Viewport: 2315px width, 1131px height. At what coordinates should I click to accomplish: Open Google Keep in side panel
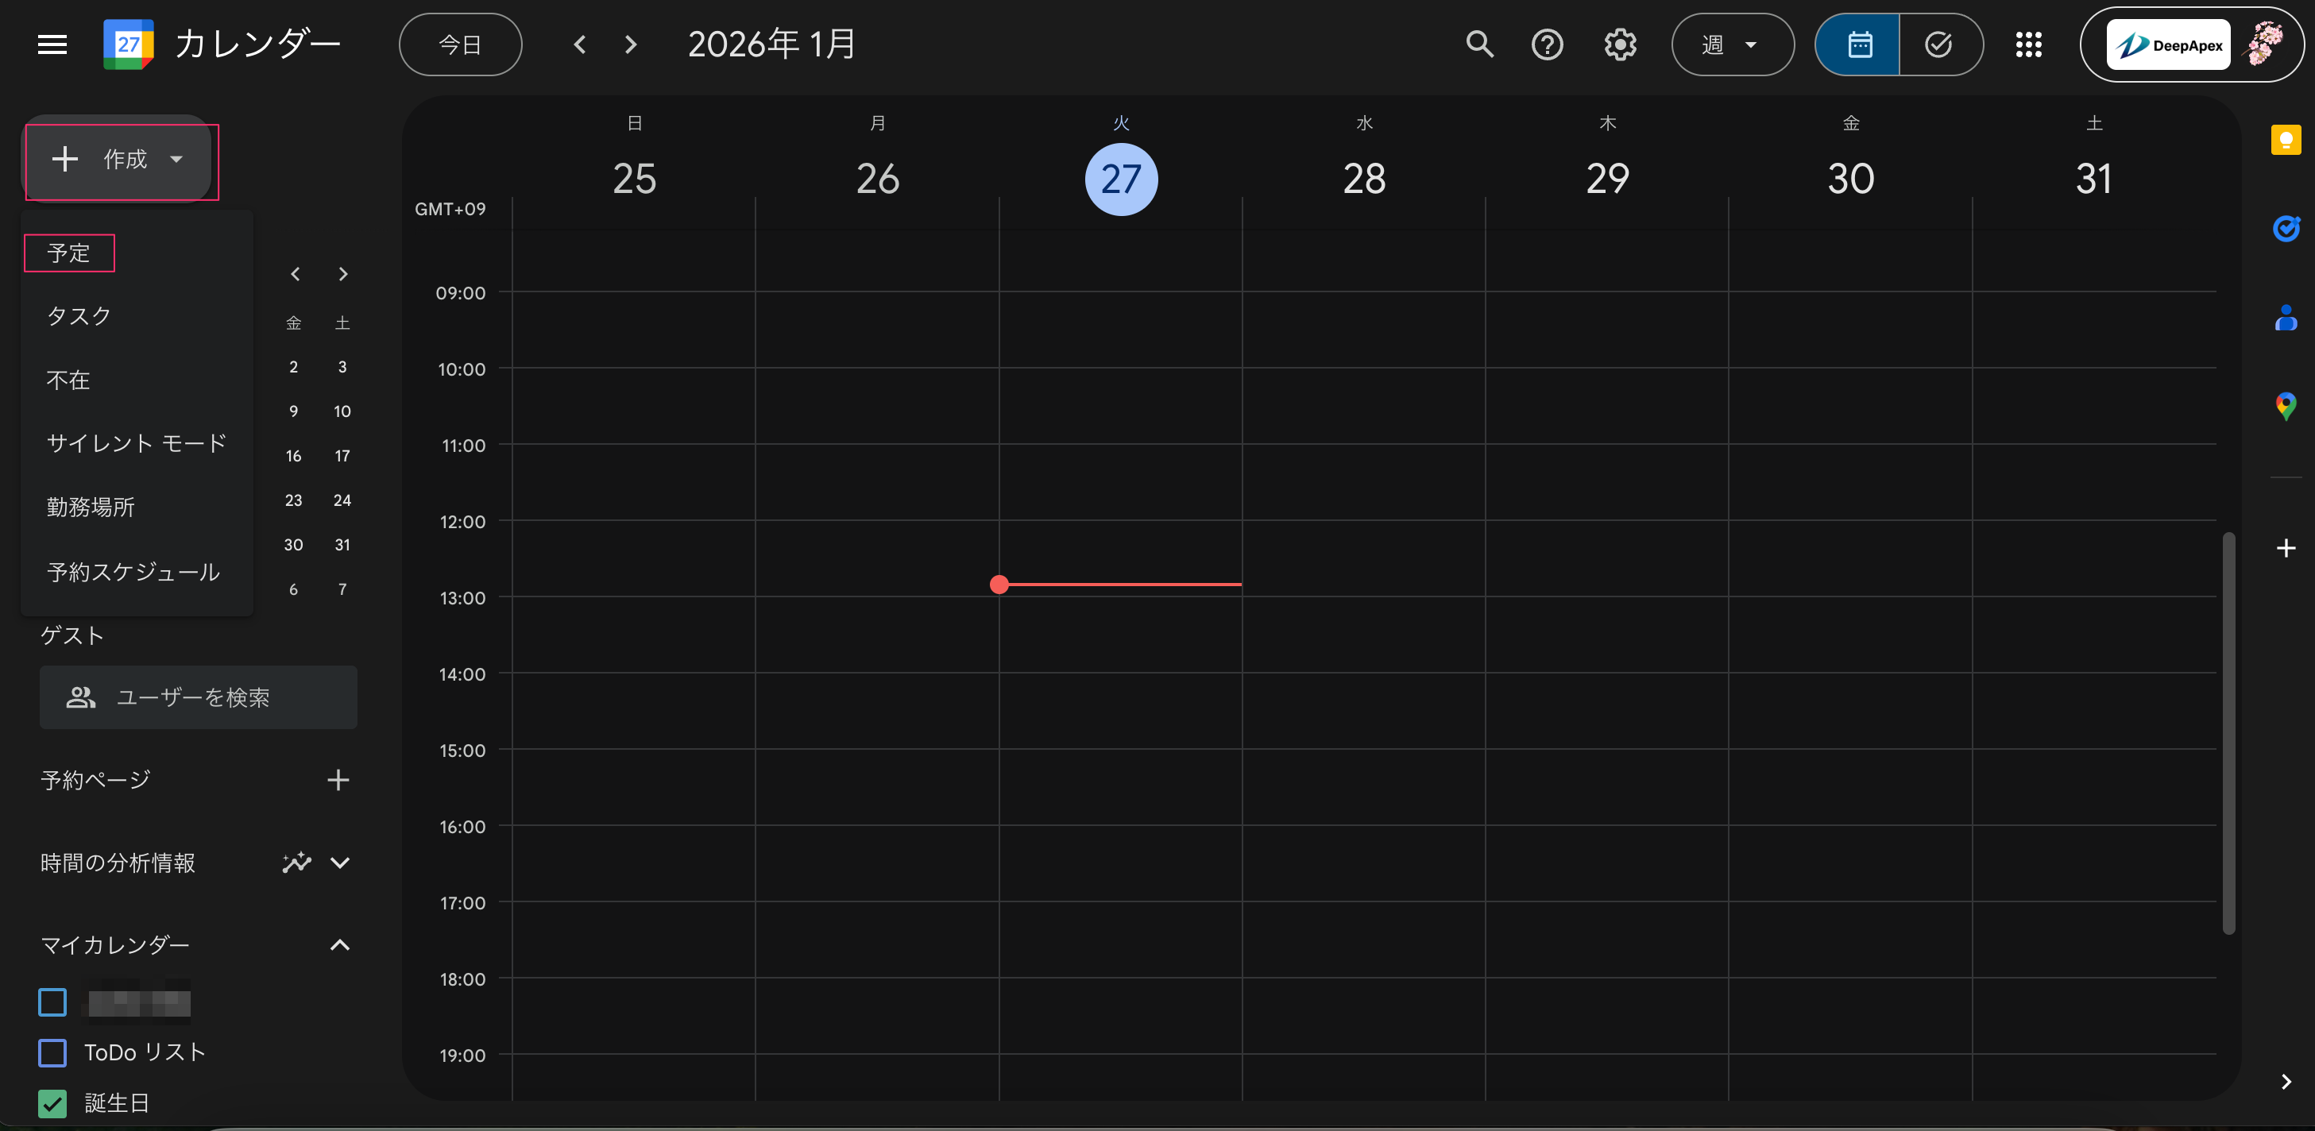pos(2286,140)
